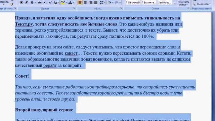
Task: Expand the styles gallery more arrow
Action: click(175, 3)
